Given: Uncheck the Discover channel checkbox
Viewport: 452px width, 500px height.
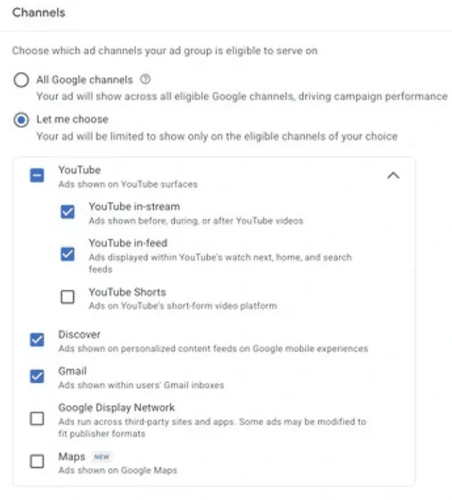Looking at the screenshot, I should click(37, 340).
